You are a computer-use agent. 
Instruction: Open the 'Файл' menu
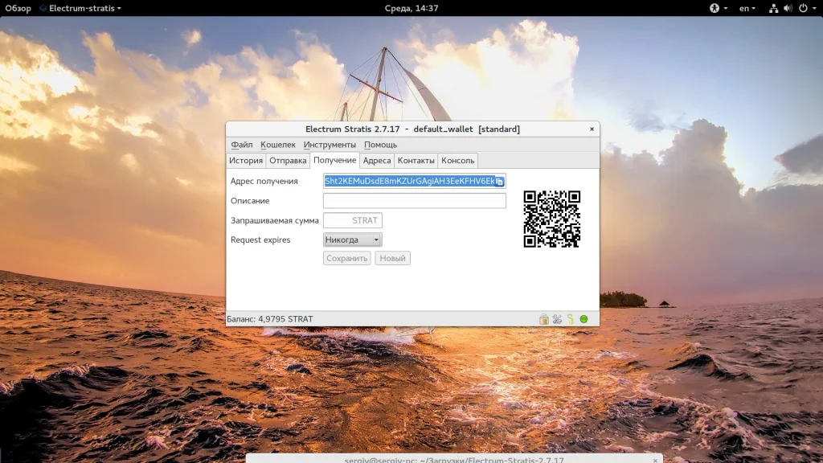click(x=241, y=145)
